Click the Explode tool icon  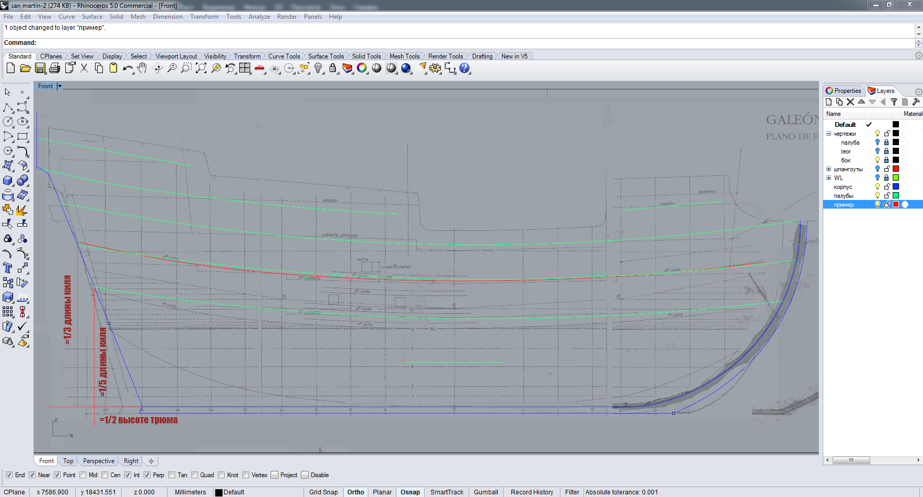point(22,210)
